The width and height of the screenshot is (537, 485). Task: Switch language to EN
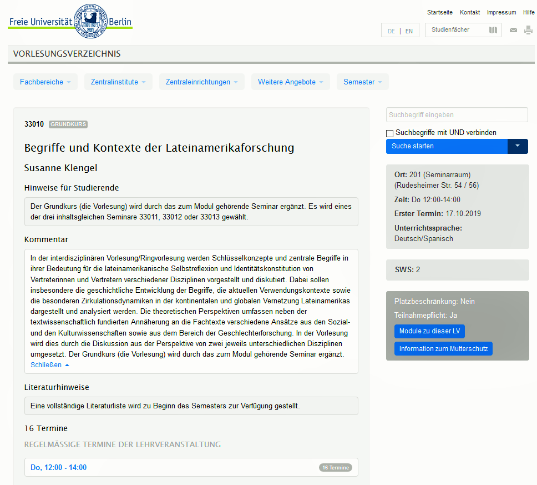point(409,31)
